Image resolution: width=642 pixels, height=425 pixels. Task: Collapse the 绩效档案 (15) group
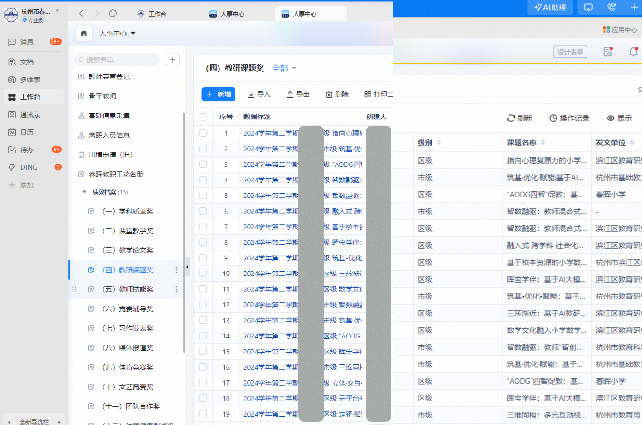click(85, 192)
